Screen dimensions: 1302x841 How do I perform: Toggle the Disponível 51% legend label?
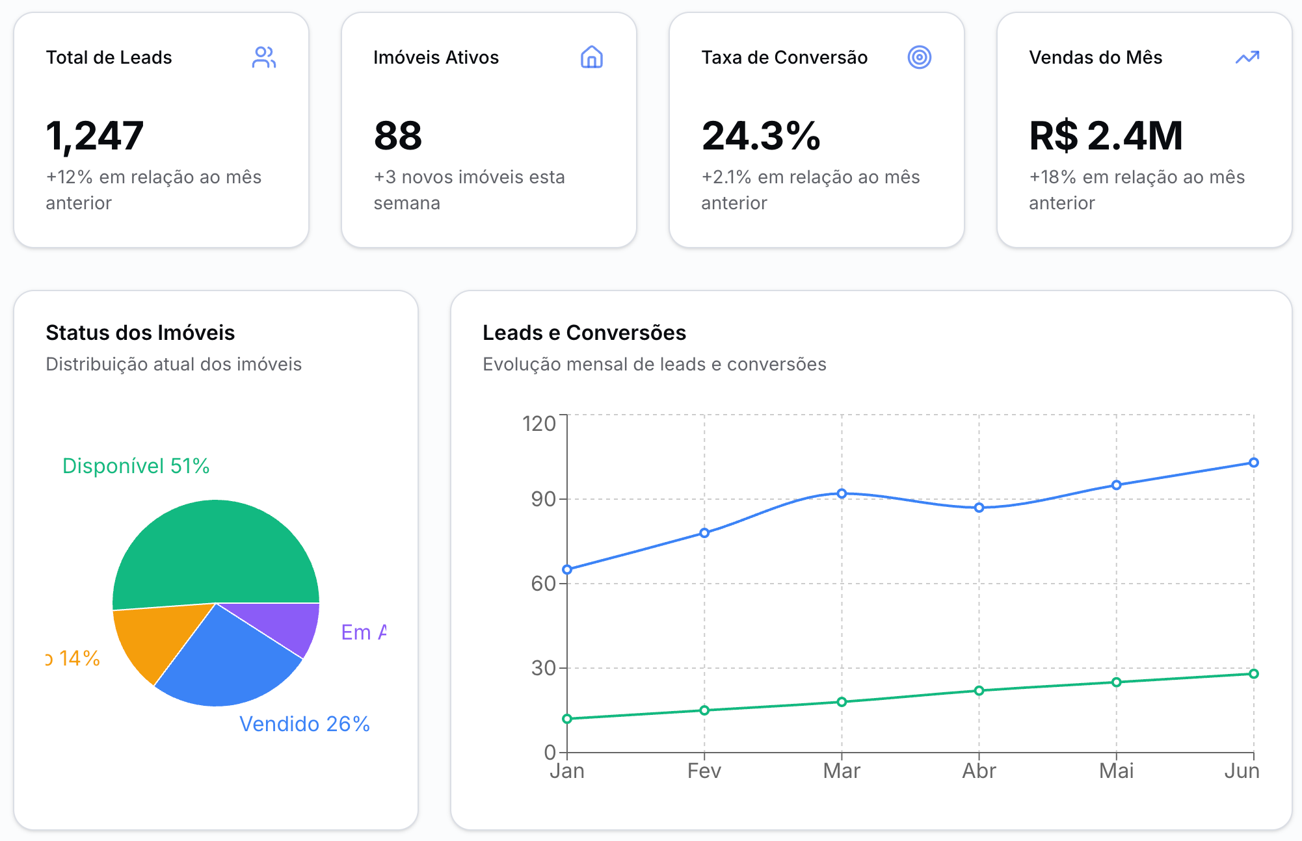[x=135, y=465]
